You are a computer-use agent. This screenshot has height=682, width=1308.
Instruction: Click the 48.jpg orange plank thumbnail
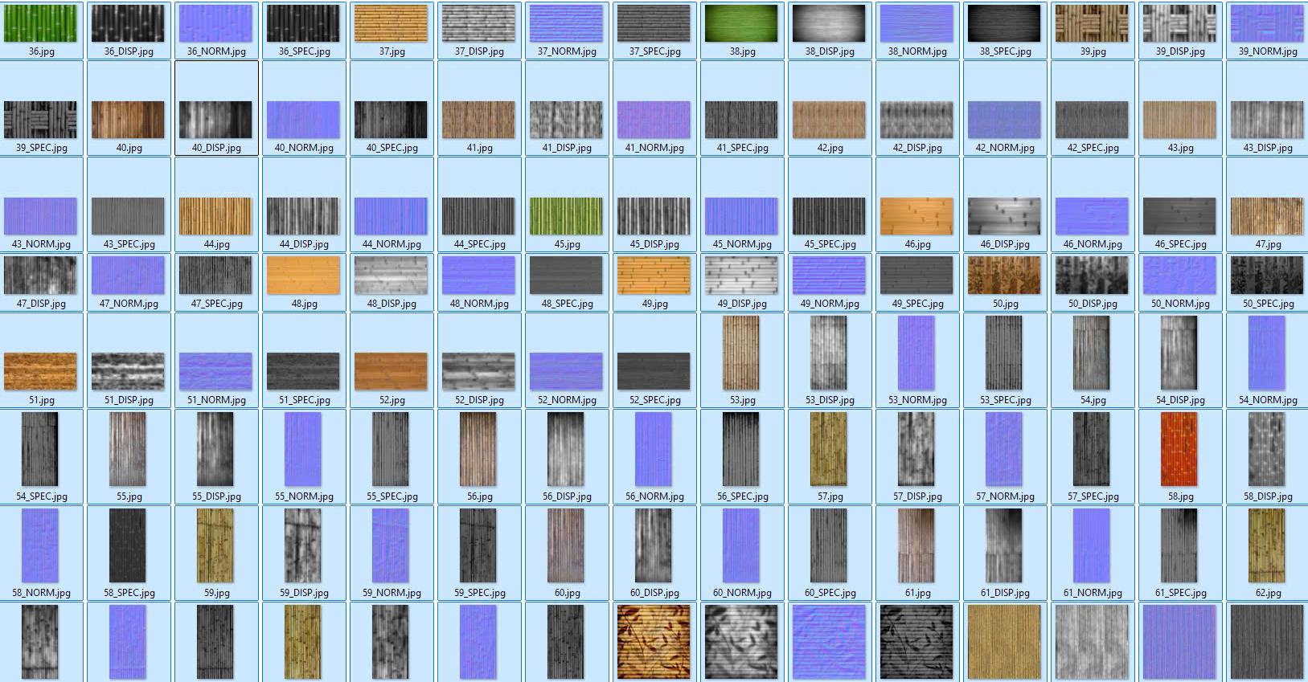[x=303, y=276]
